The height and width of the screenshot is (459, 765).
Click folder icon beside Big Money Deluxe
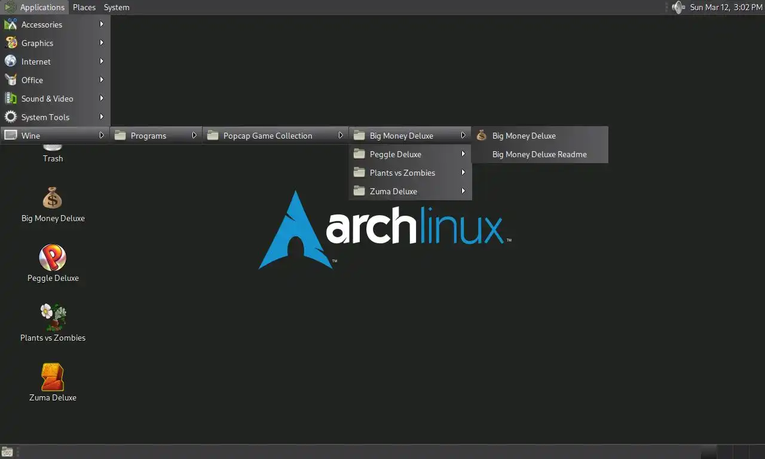click(x=359, y=136)
